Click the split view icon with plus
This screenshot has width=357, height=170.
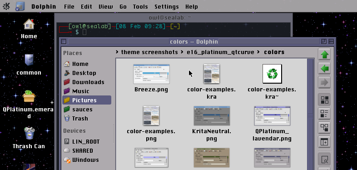click(x=324, y=142)
